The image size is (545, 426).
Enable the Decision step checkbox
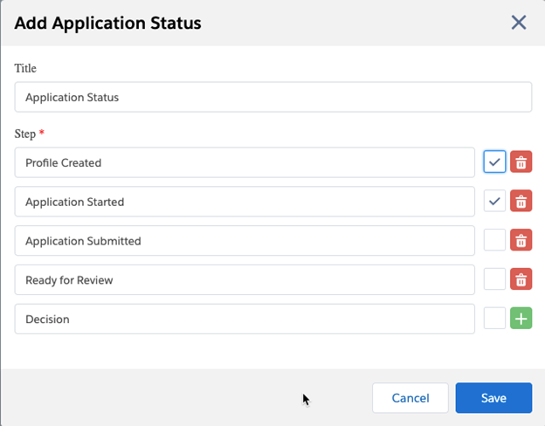[494, 319]
